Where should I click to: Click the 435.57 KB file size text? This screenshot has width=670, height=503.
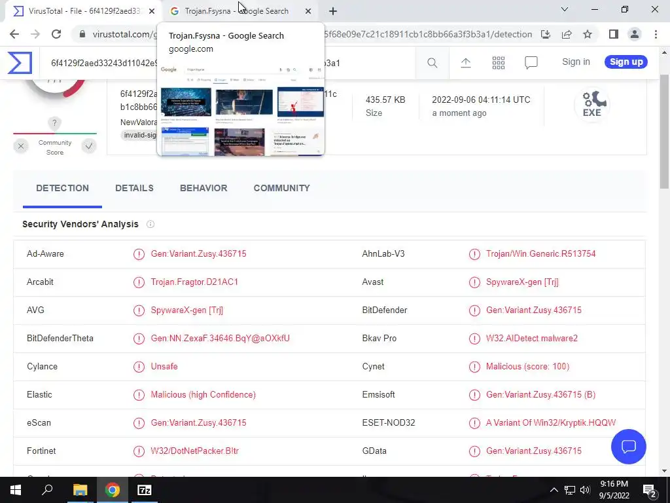(385, 100)
